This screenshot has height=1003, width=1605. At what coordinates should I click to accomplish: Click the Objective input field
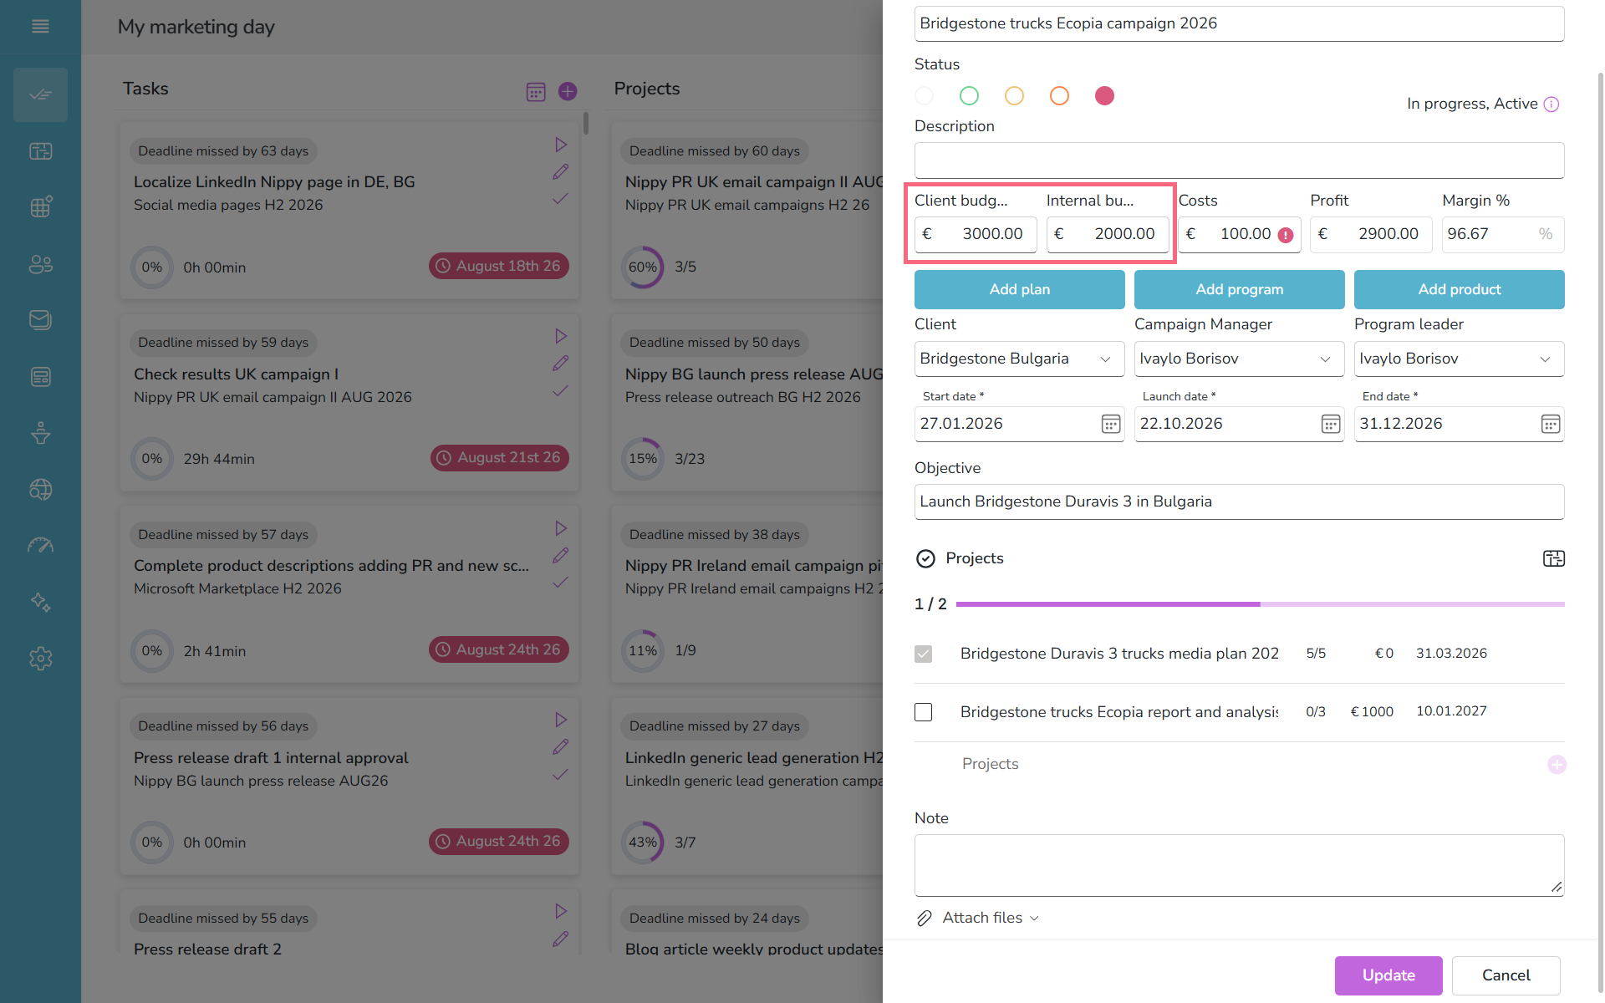point(1239,501)
